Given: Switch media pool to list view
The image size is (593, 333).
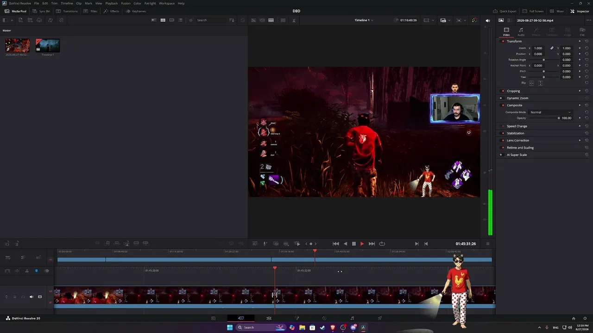Looking at the screenshot, I should pyautogui.click(x=181, y=20).
